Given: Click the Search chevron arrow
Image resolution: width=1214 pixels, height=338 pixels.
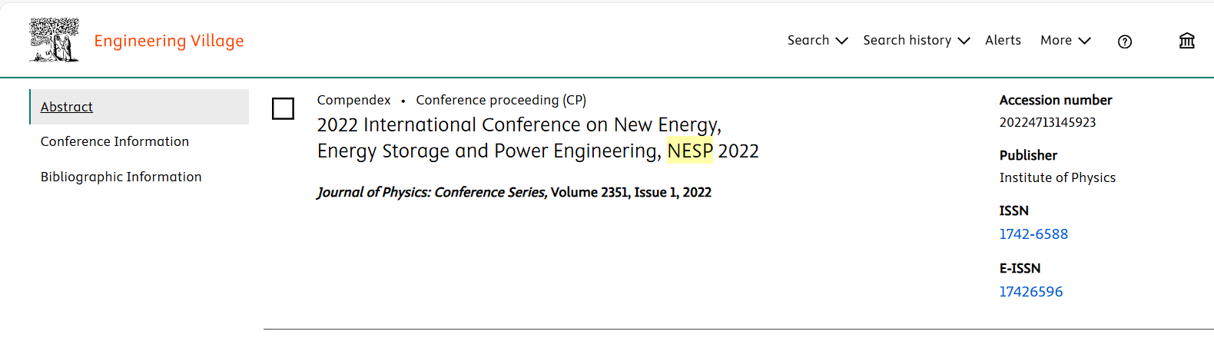Looking at the screenshot, I should pyautogui.click(x=841, y=41).
